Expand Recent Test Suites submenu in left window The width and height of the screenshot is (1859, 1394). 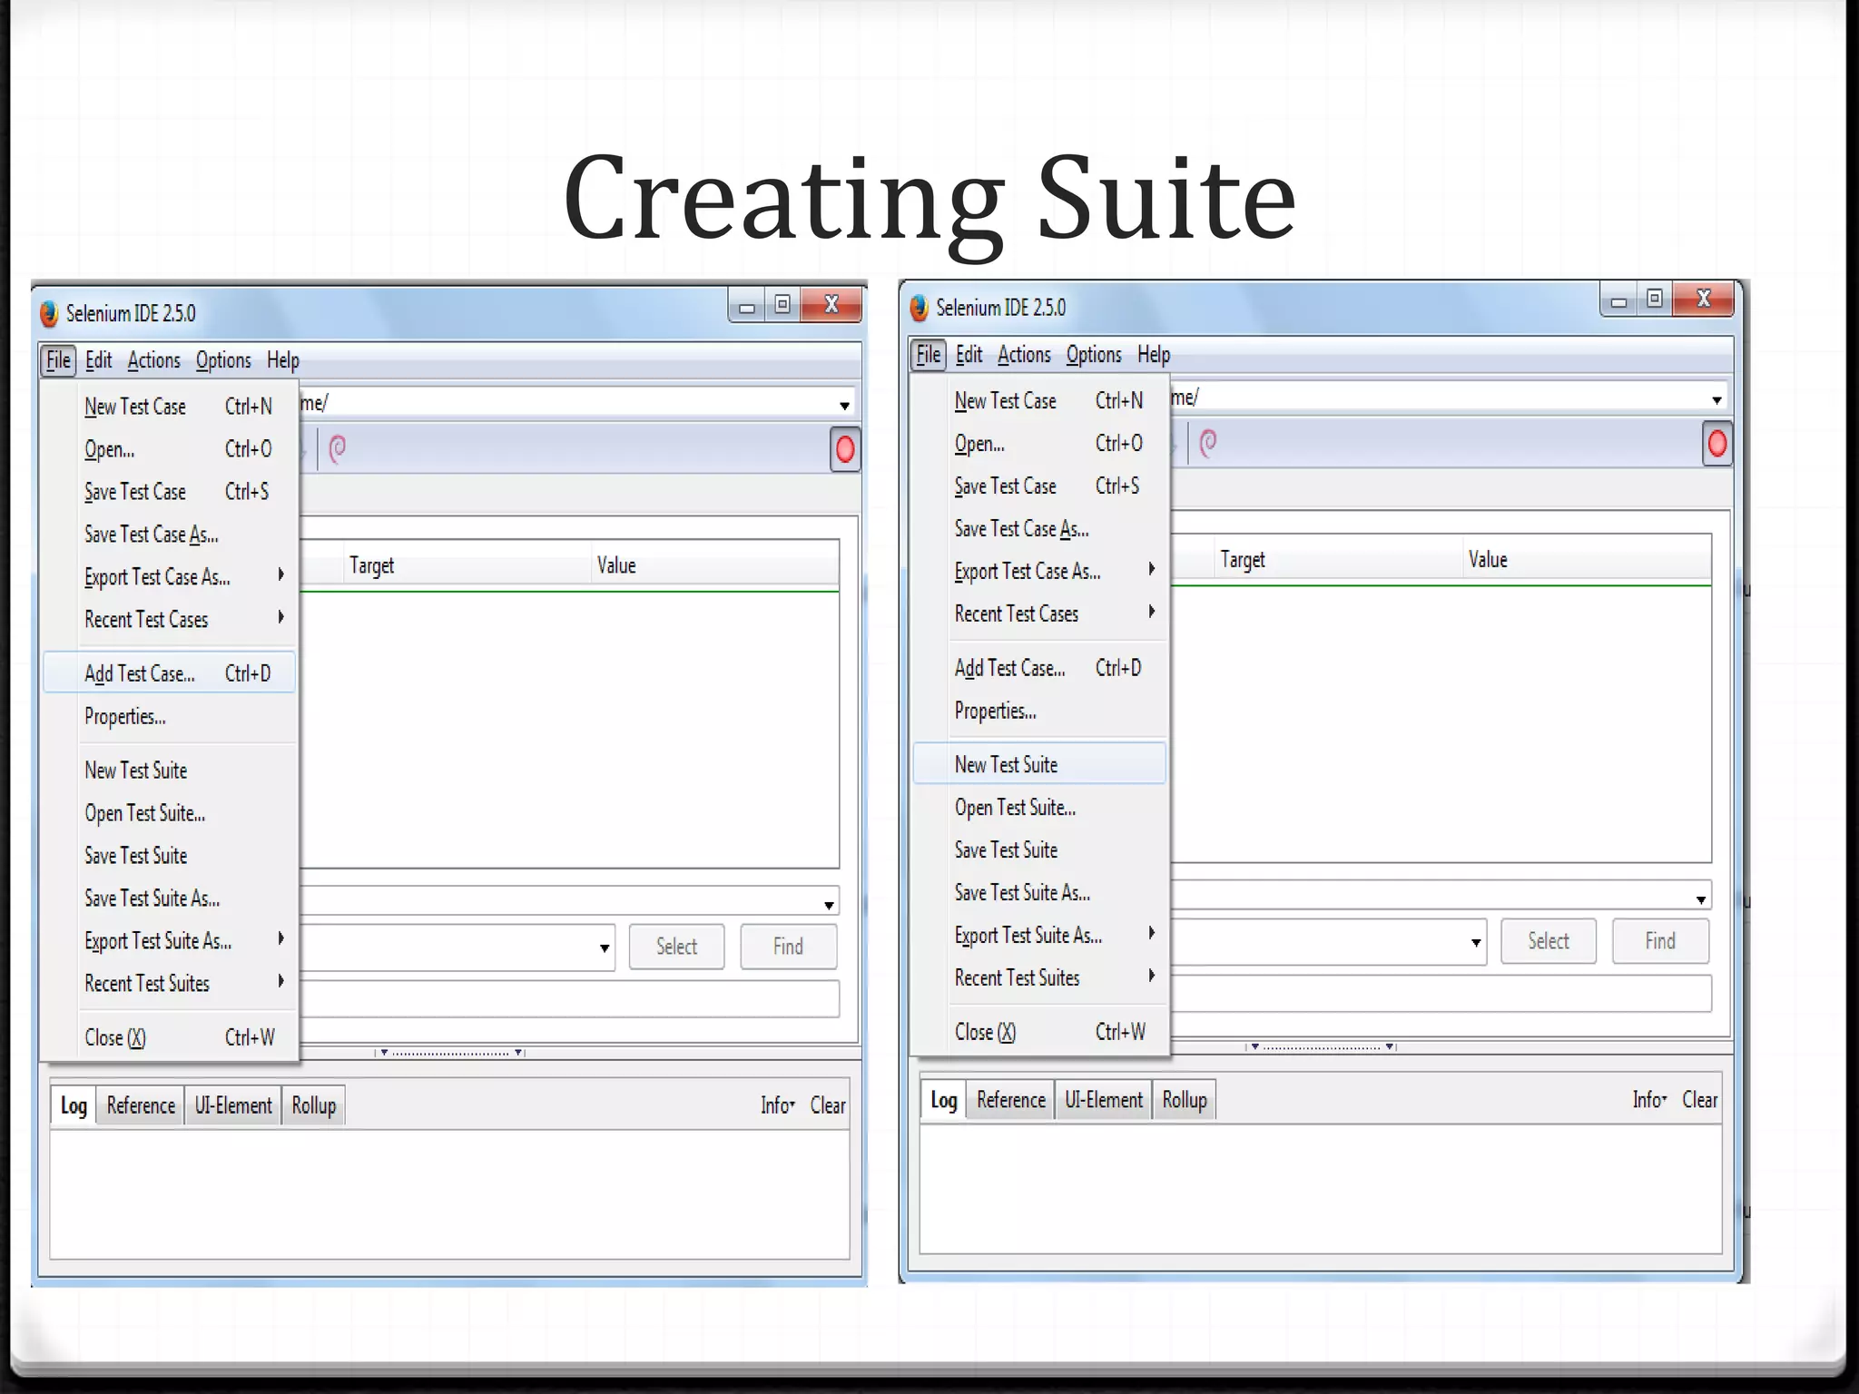pos(170,984)
